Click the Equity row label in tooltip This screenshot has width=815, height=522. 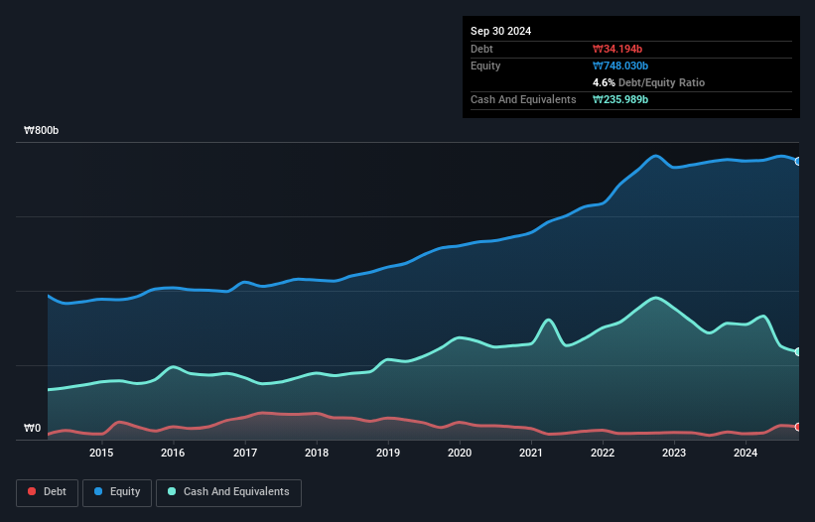coord(485,65)
